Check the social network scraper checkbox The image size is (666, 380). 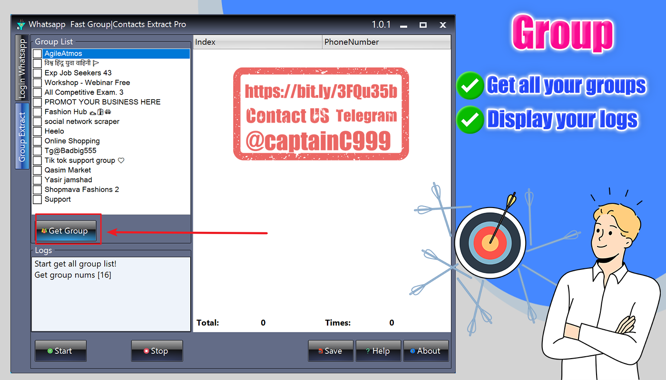pos(37,122)
